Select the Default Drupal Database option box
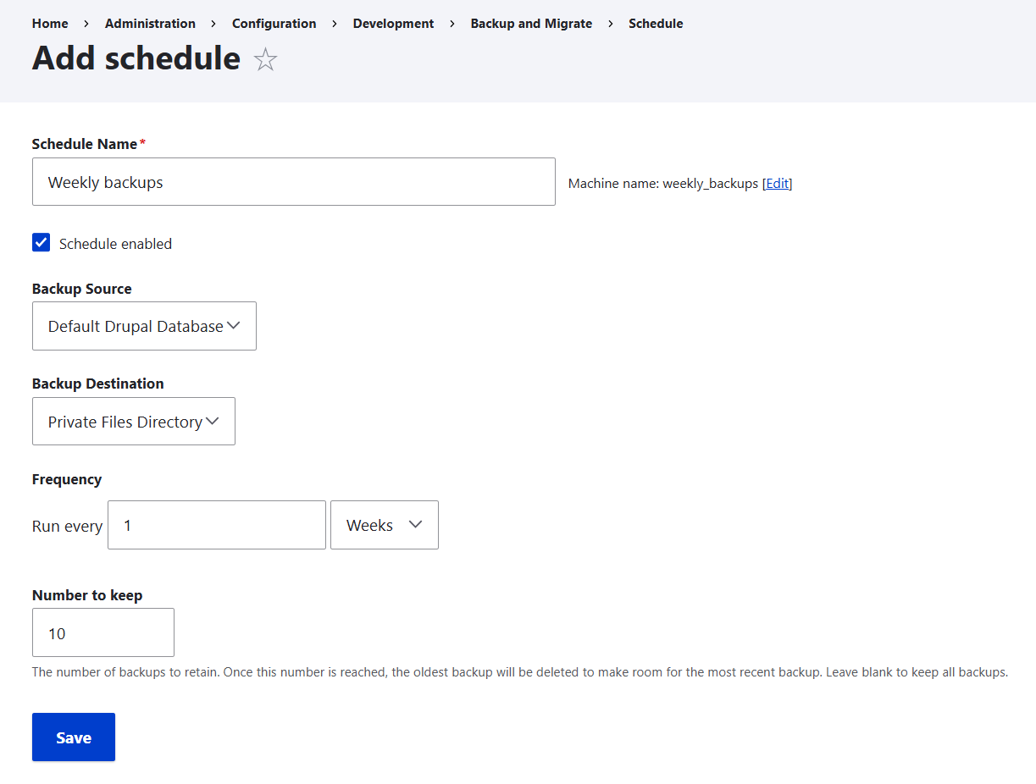This screenshot has width=1036, height=784. click(x=143, y=326)
